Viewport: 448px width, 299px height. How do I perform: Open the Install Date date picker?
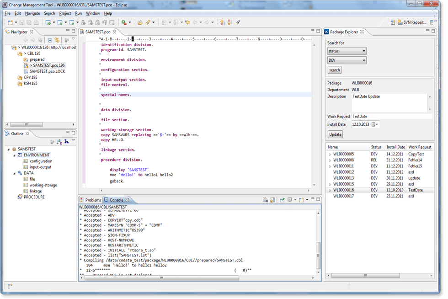[x=375, y=124]
